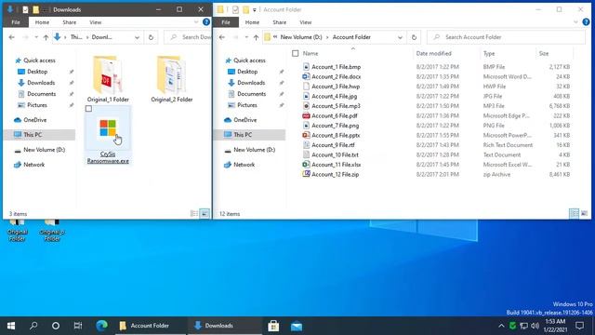This screenshot has height=335, width=595.
Task: Click search field in Downloads window
Action: click(188, 37)
